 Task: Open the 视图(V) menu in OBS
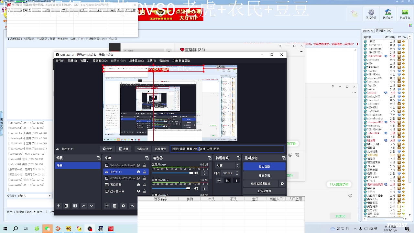point(85,61)
